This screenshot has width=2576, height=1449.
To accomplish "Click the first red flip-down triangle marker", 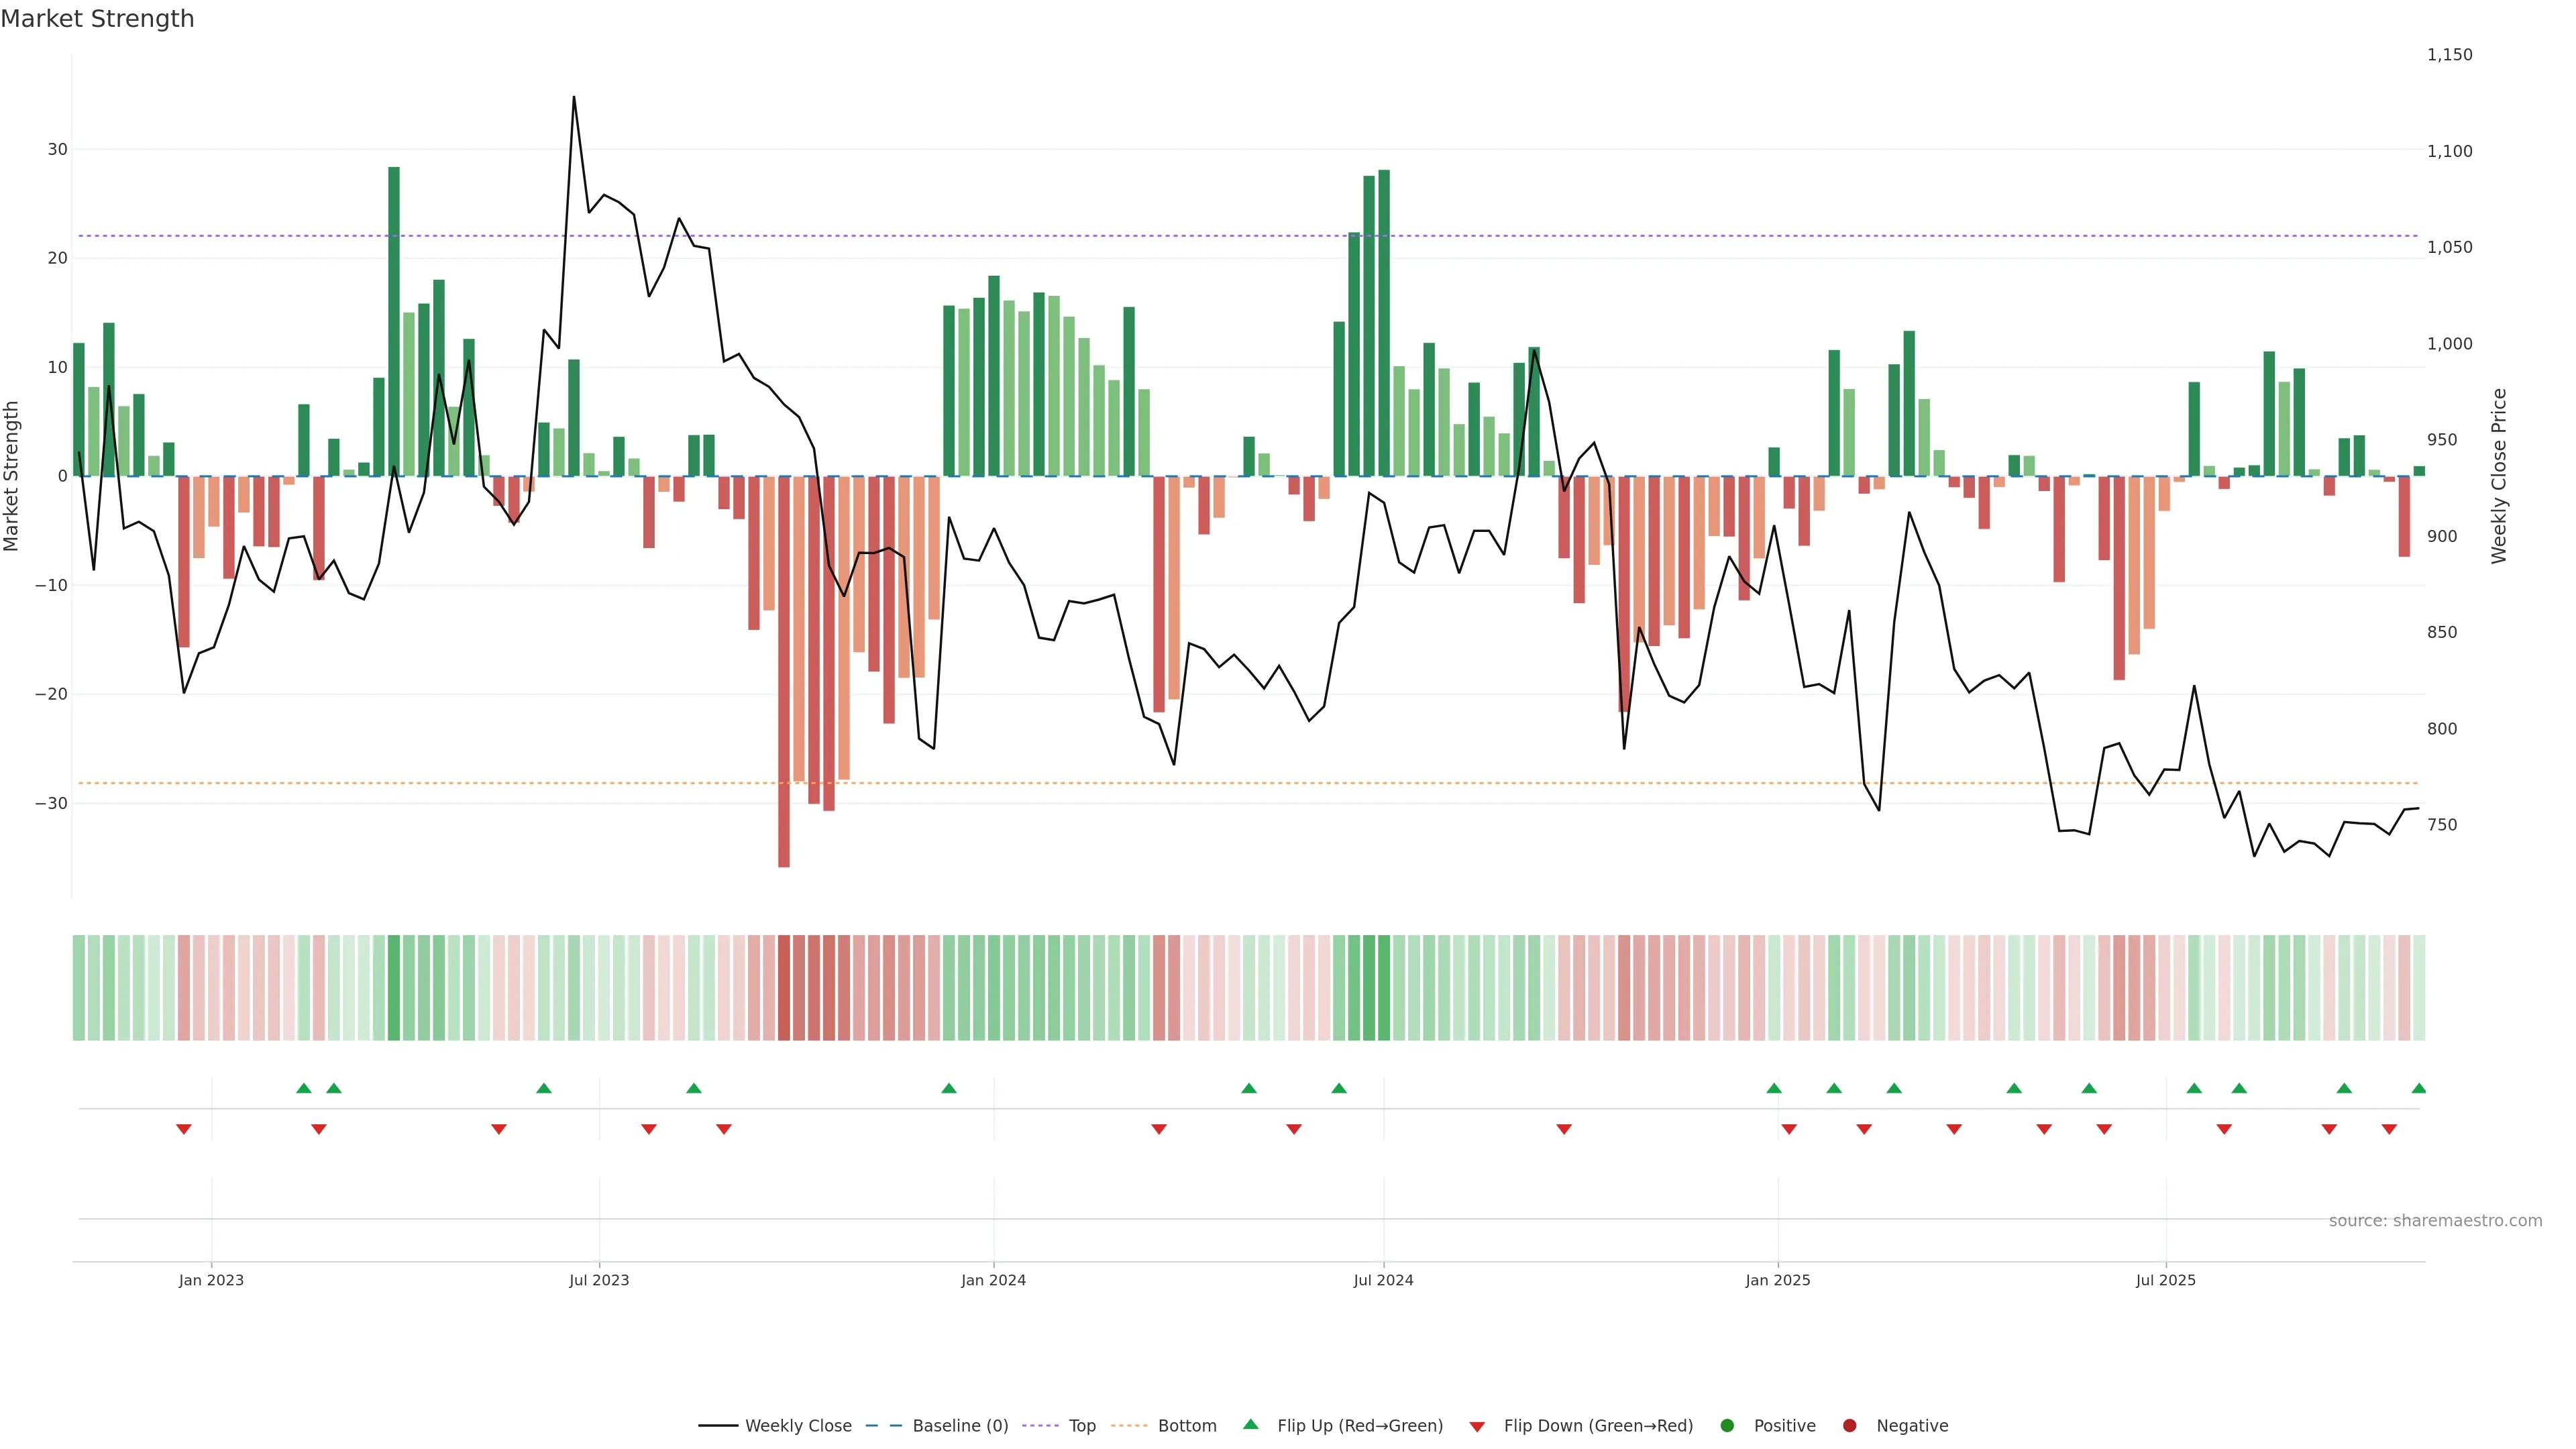I will point(184,1129).
